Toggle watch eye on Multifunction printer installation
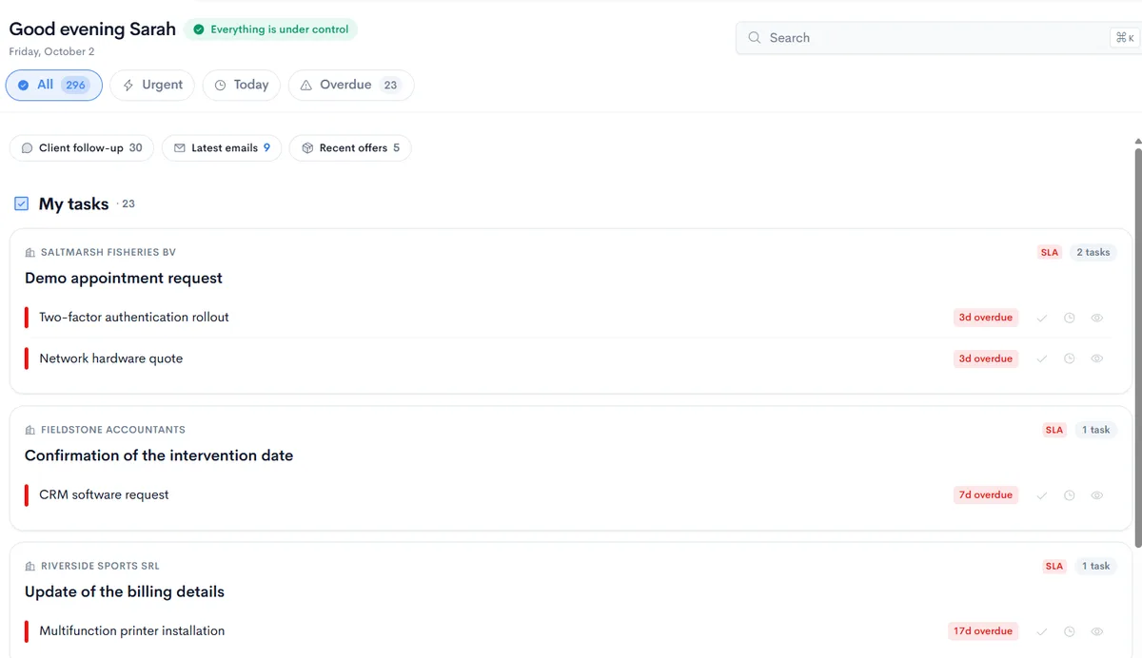The image size is (1142, 658). click(1097, 631)
